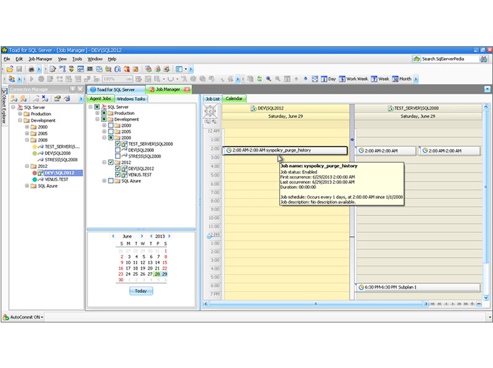
Task: Click the clipboard checklist icon in main toolbar
Action: tap(136, 69)
